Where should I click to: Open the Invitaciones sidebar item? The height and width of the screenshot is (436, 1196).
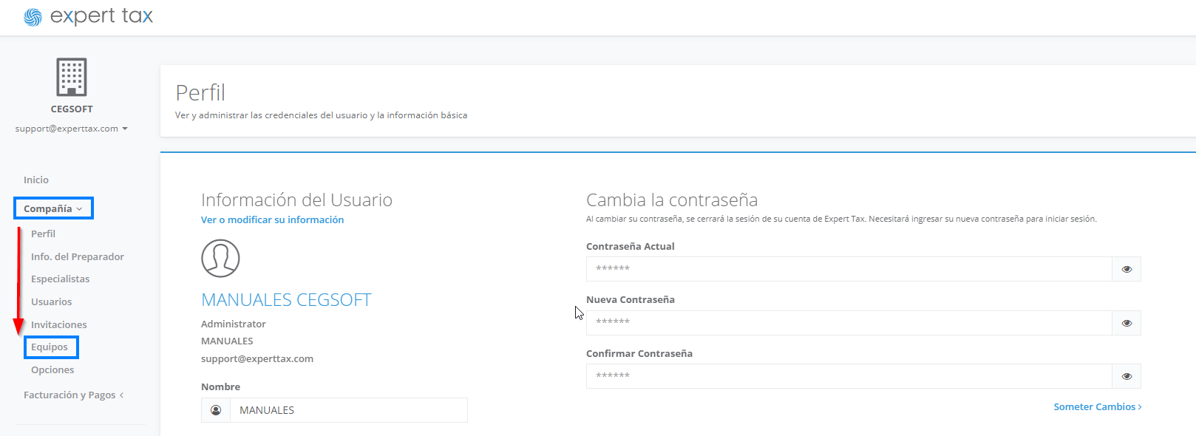pos(59,324)
